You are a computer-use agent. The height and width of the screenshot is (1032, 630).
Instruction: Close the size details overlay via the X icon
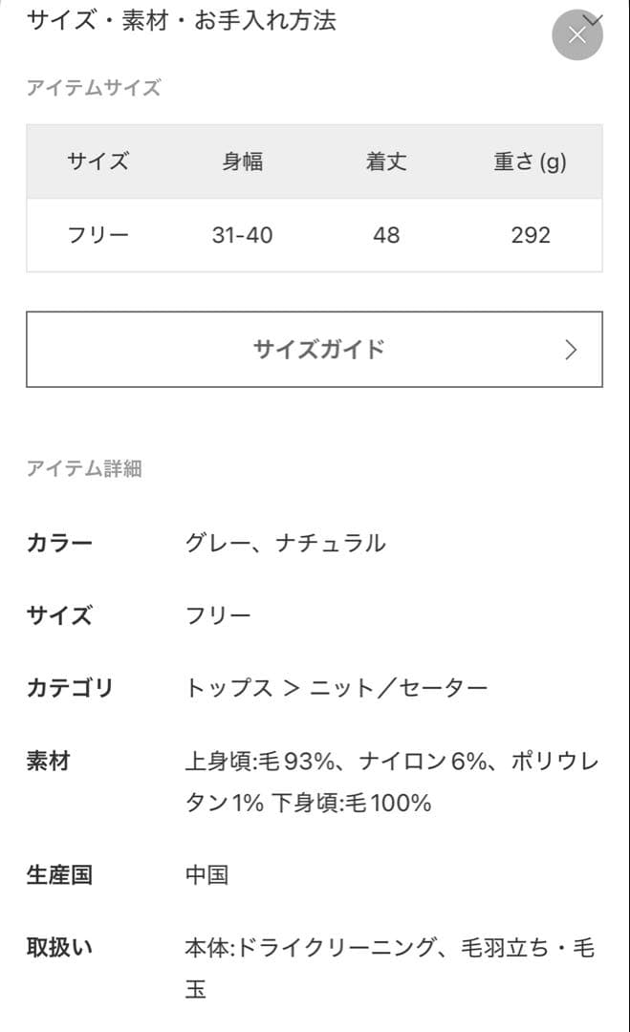coord(577,34)
